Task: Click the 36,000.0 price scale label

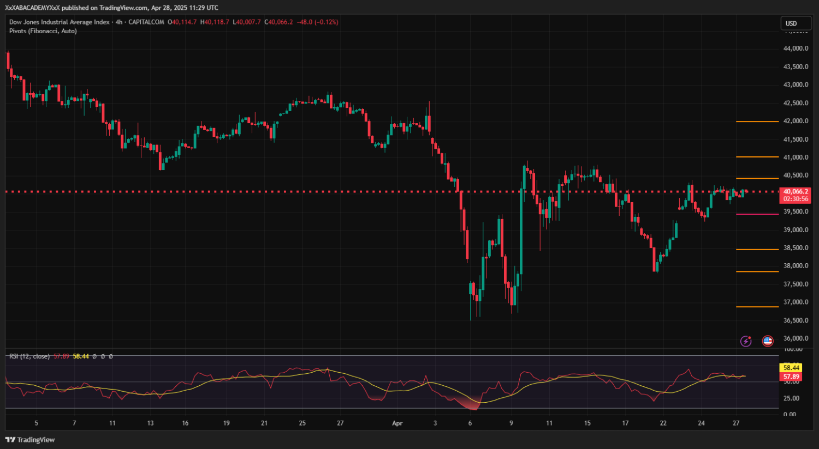Action: [x=796, y=338]
